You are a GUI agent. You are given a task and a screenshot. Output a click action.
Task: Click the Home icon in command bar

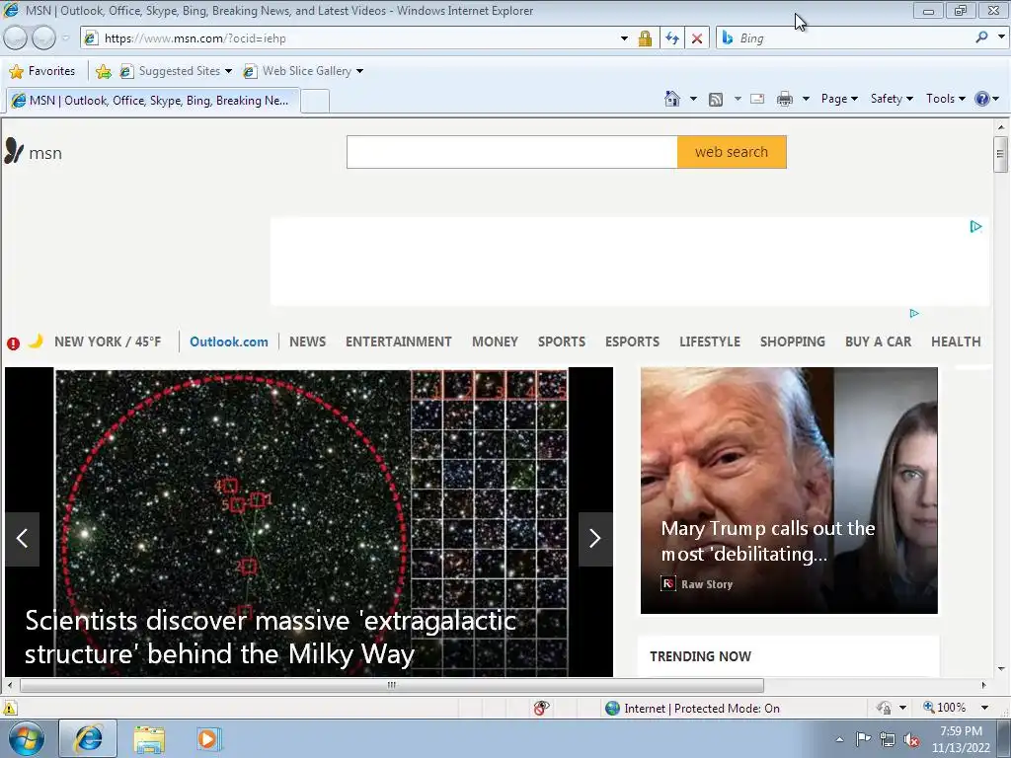(671, 99)
